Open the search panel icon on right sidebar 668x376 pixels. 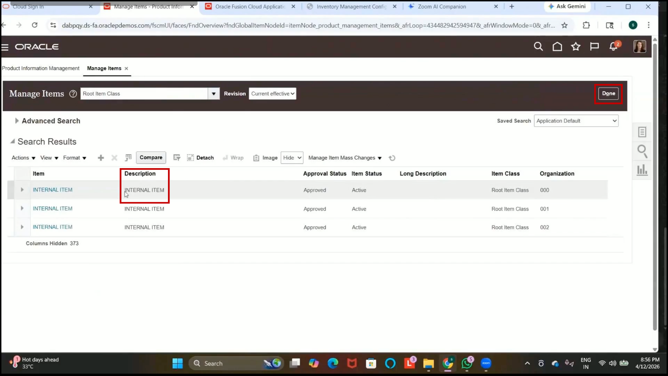coord(642,151)
